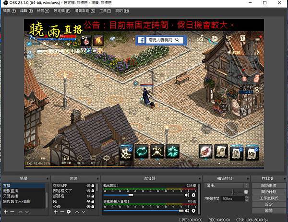The width and height of the screenshot is (288, 222).
Task: Open the 麥克風/輸入音效 1 settings gear
Action: pyautogui.click(x=193, y=211)
